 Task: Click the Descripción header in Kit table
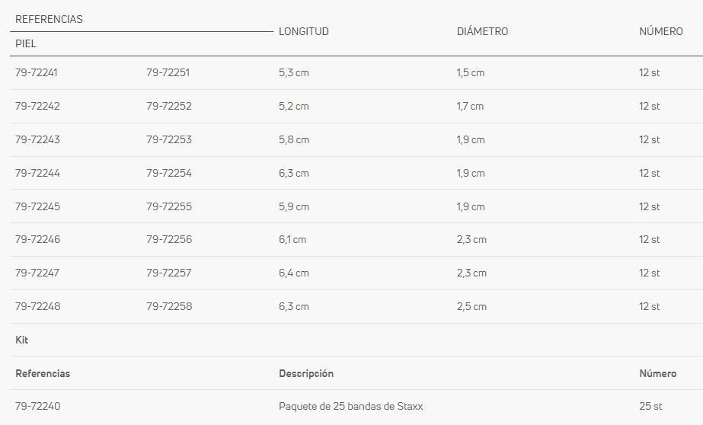[306, 373]
